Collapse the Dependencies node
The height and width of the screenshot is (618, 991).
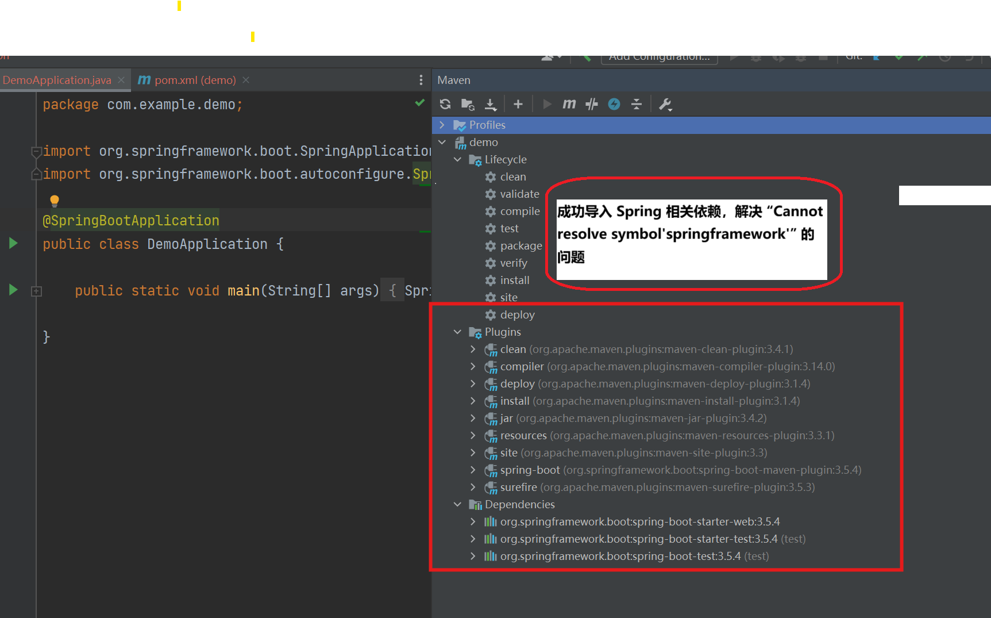pyautogui.click(x=458, y=504)
